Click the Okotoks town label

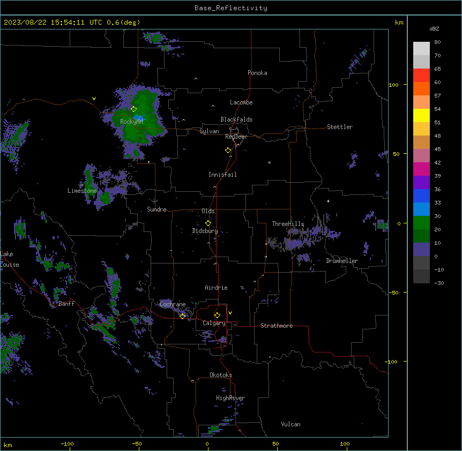[221, 375]
